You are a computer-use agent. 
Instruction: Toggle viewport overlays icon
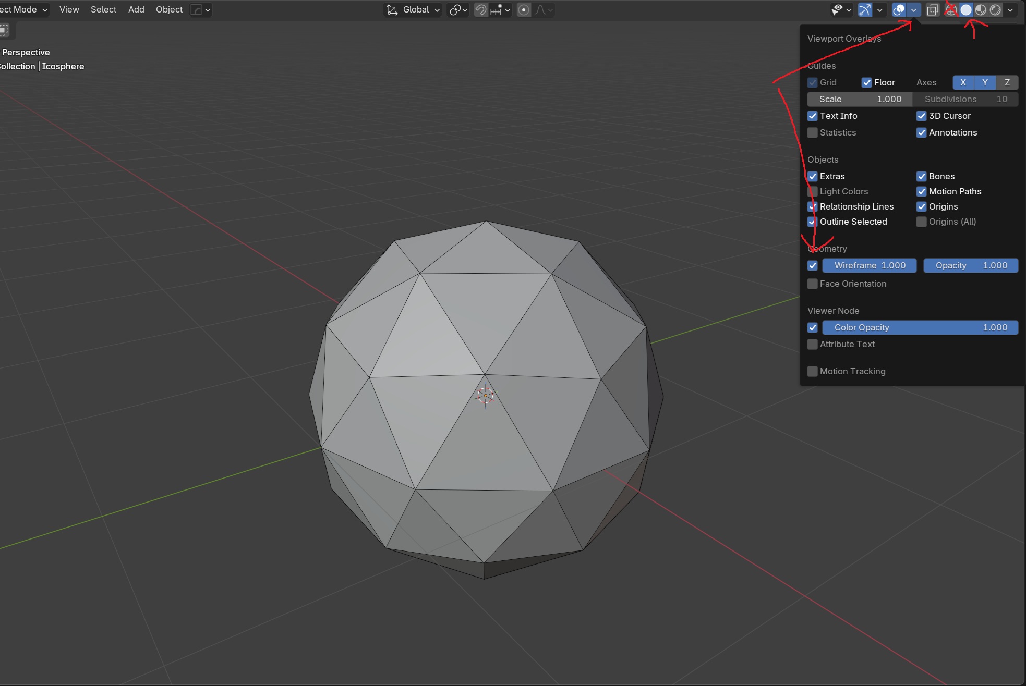[899, 10]
